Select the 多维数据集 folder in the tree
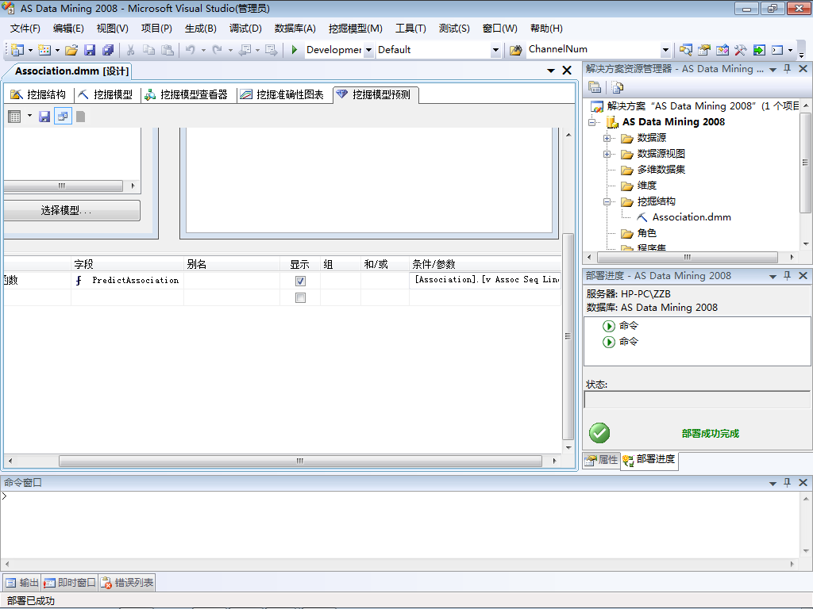Image resolution: width=813 pixels, height=609 pixels. (x=661, y=170)
